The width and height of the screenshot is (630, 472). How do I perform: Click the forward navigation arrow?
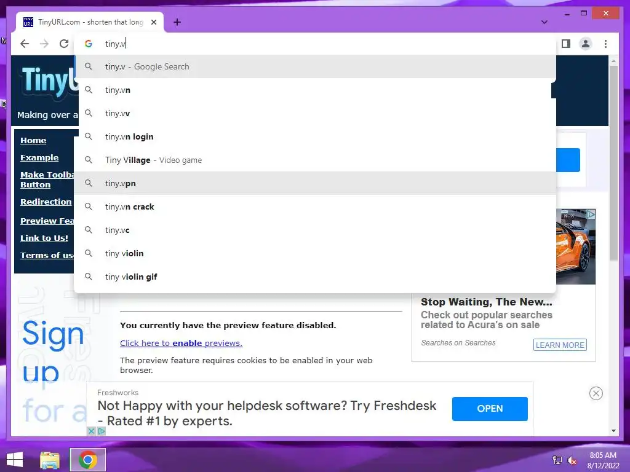point(44,44)
